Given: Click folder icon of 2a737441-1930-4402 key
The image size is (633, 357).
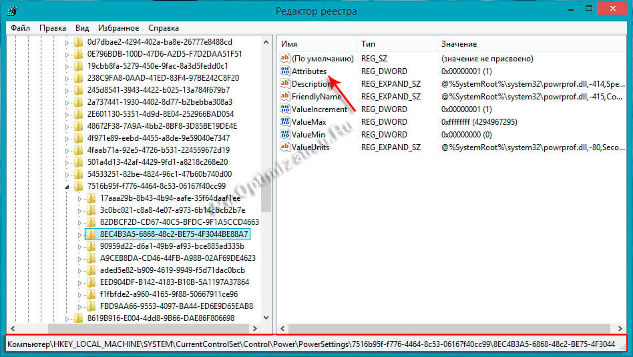Looking at the screenshot, I should coord(78,102).
